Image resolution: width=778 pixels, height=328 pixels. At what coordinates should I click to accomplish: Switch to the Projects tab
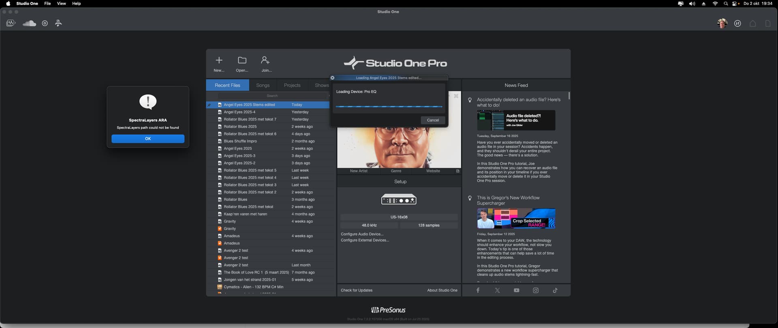[x=292, y=85]
